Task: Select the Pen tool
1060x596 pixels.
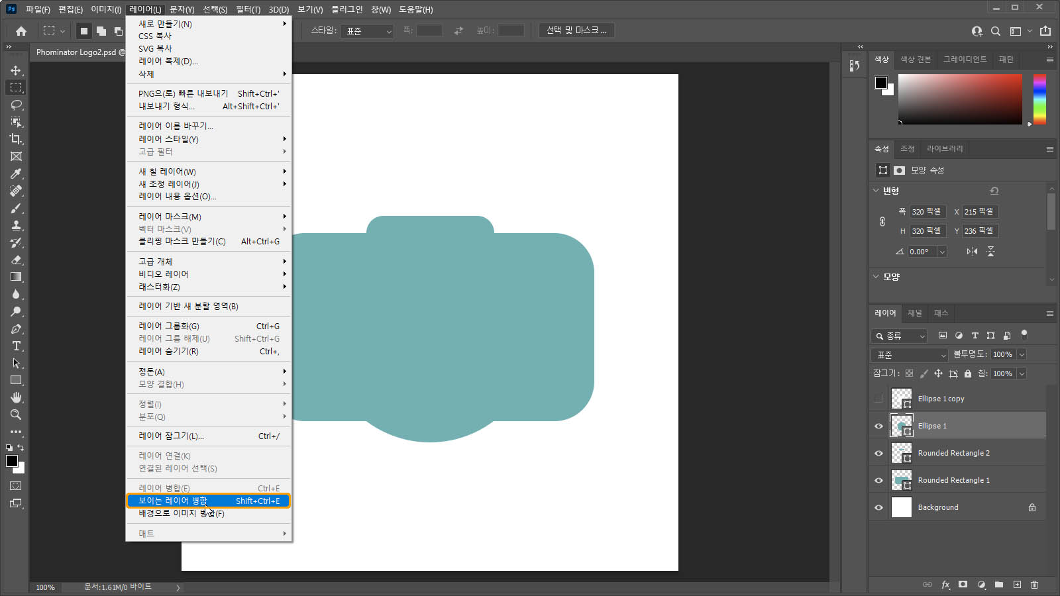Action: pyautogui.click(x=16, y=328)
